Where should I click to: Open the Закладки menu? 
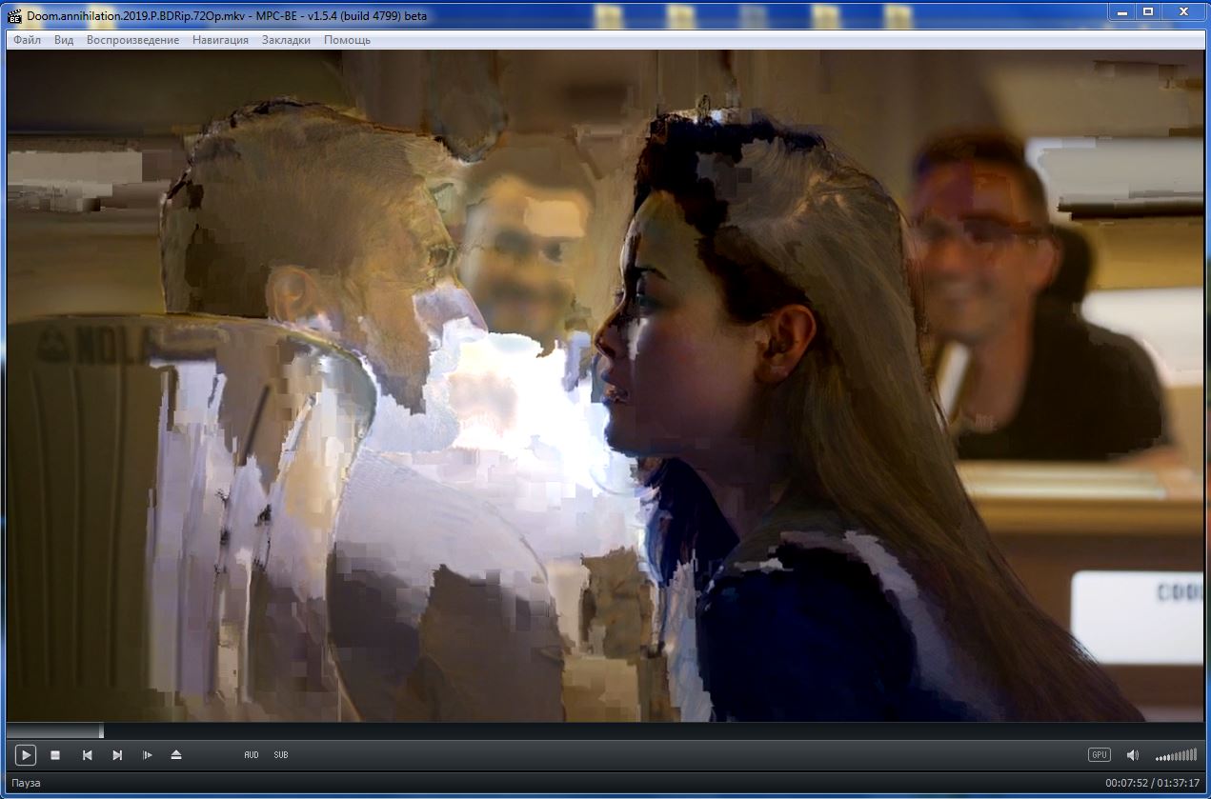(x=286, y=40)
